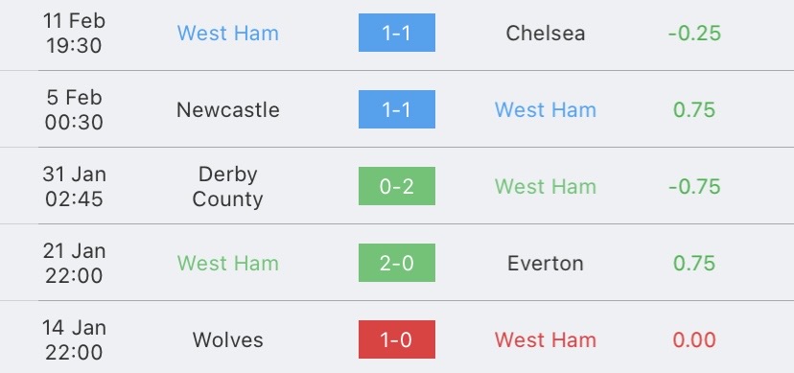
Task: Open the green 0-2 score box
Action: [x=396, y=186]
